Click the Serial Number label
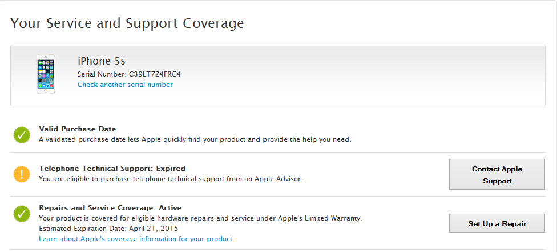Image resolution: width=557 pixels, height=252 pixels. click(x=102, y=74)
